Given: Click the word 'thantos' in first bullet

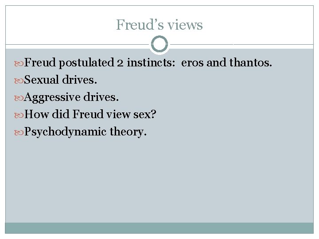Looking at the screenshot, I should 250,62.
